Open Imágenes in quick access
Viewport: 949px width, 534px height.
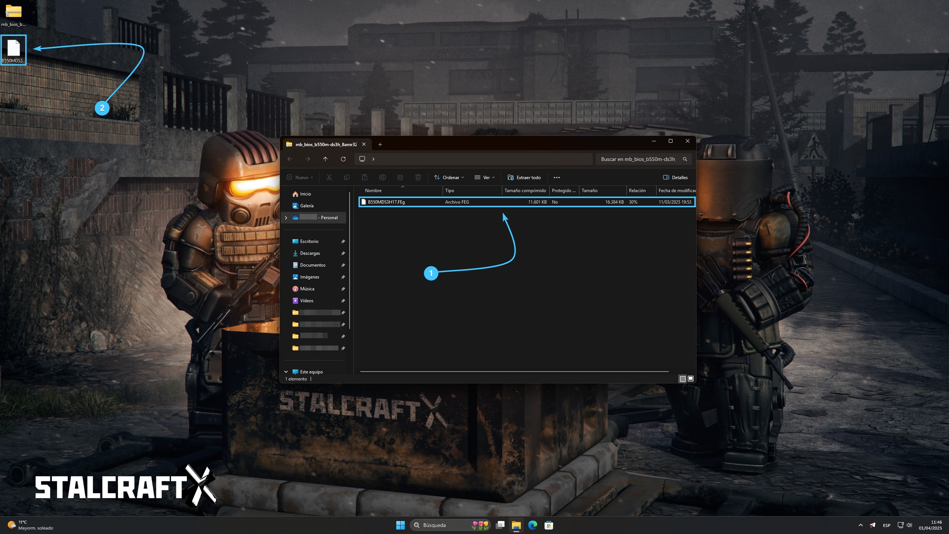(310, 277)
